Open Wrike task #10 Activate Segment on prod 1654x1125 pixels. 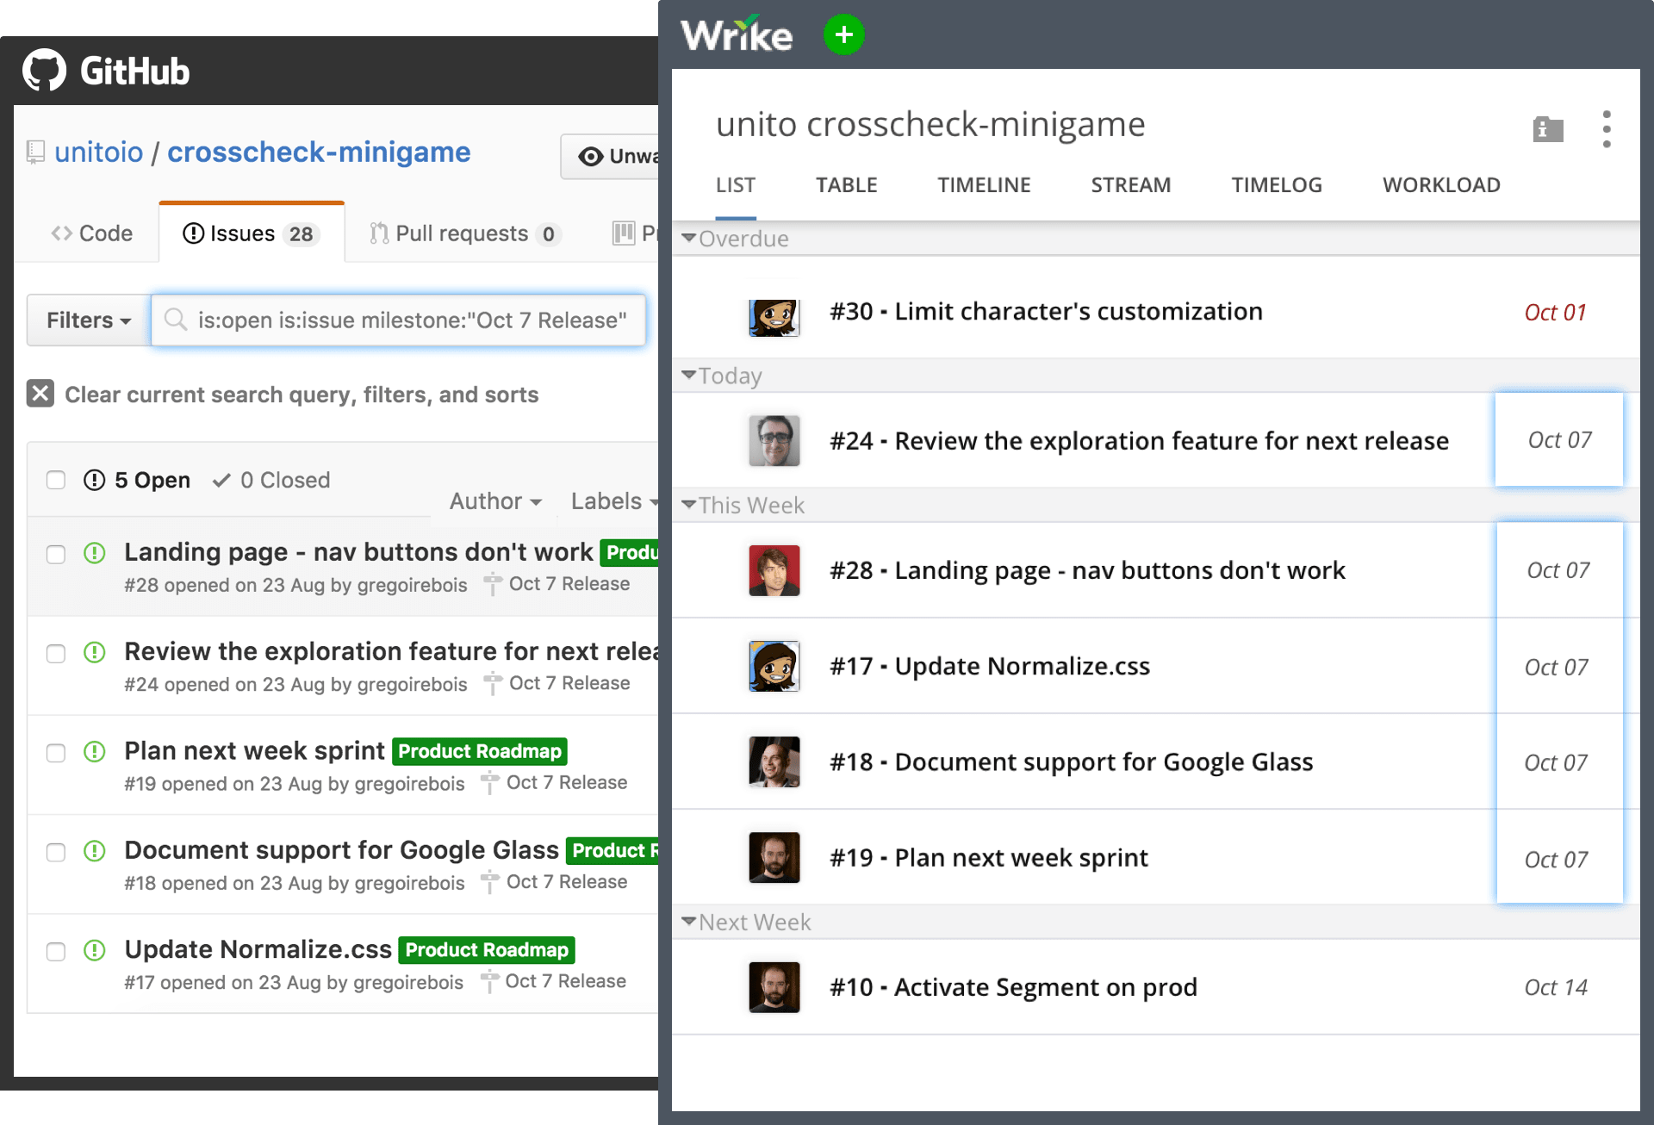point(1013,987)
